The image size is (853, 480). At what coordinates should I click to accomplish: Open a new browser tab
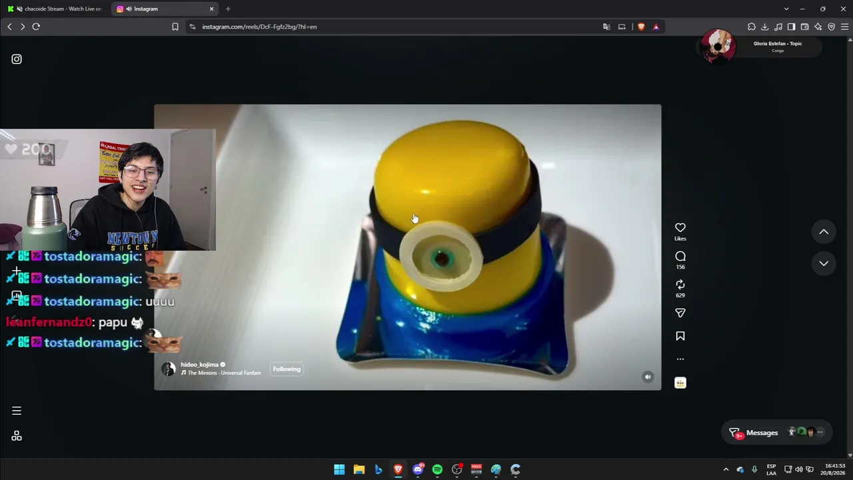[x=228, y=9]
